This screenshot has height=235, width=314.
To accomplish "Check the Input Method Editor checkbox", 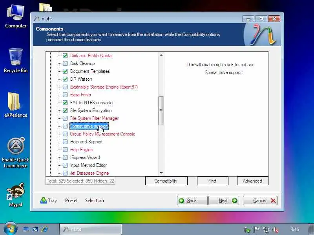I will point(65,165).
